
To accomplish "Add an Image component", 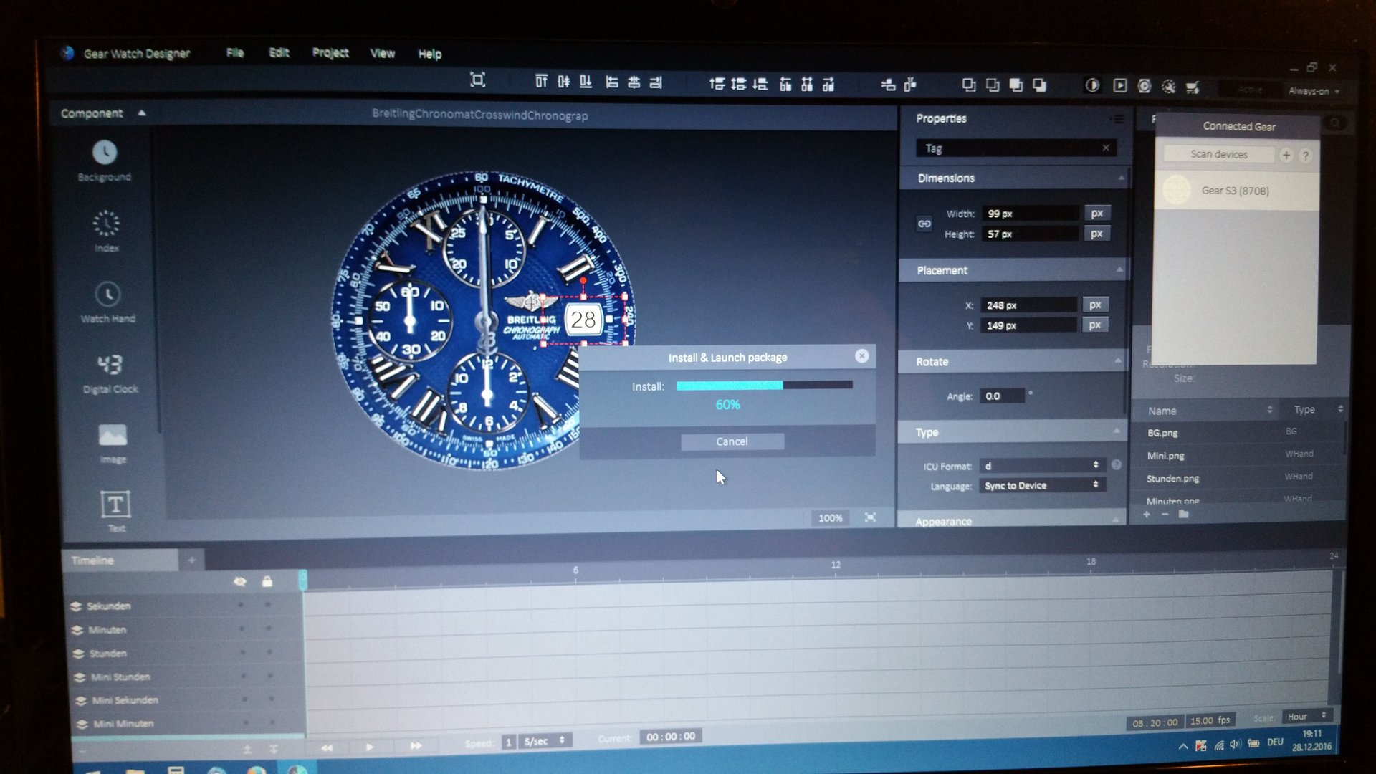I will click(113, 443).
